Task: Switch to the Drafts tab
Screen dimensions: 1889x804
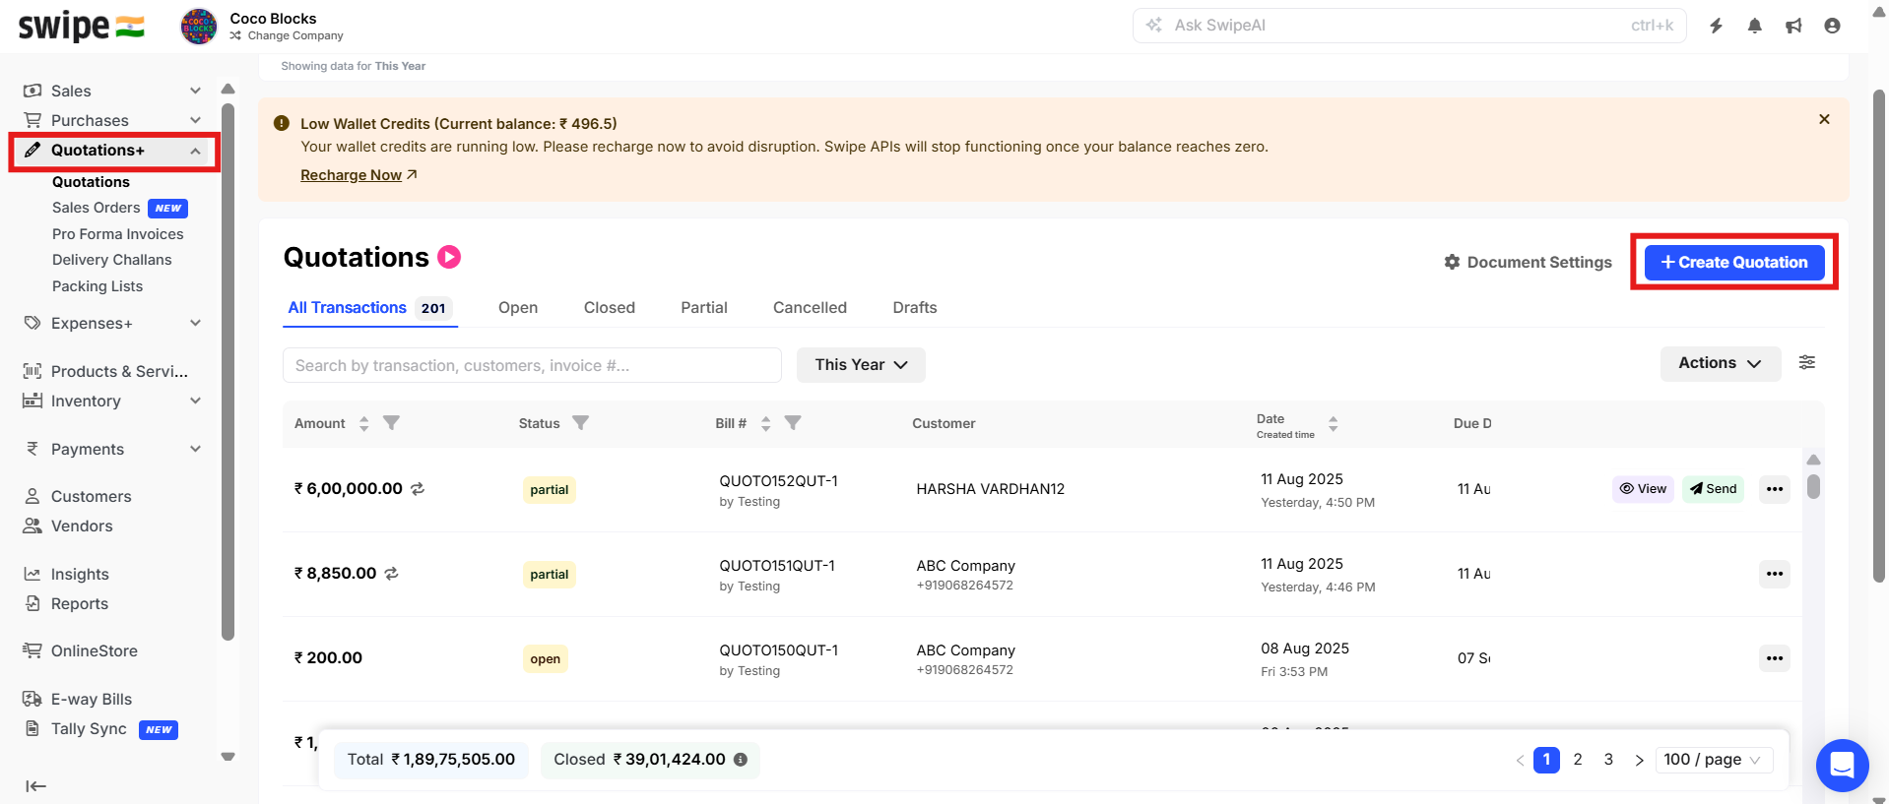Action: 914,308
